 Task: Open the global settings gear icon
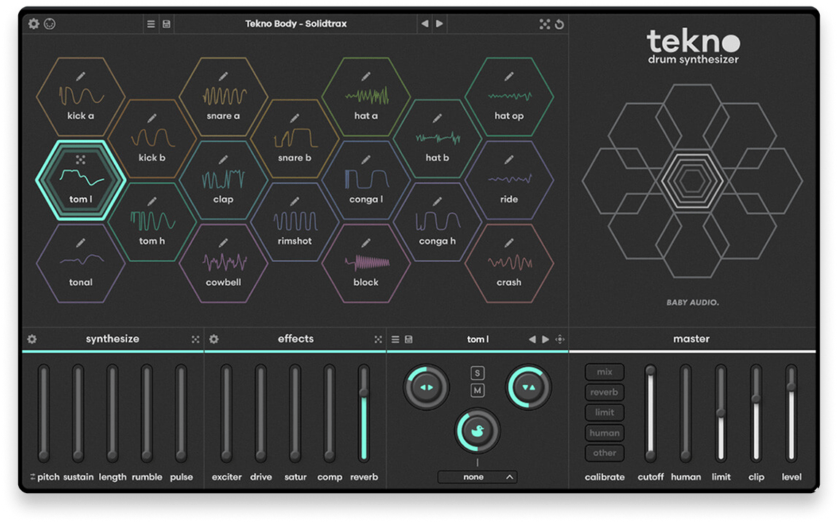point(34,24)
